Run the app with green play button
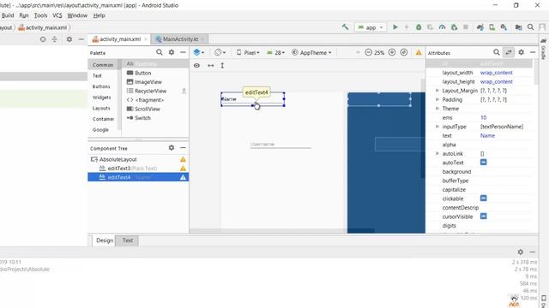 tap(395, 27)
